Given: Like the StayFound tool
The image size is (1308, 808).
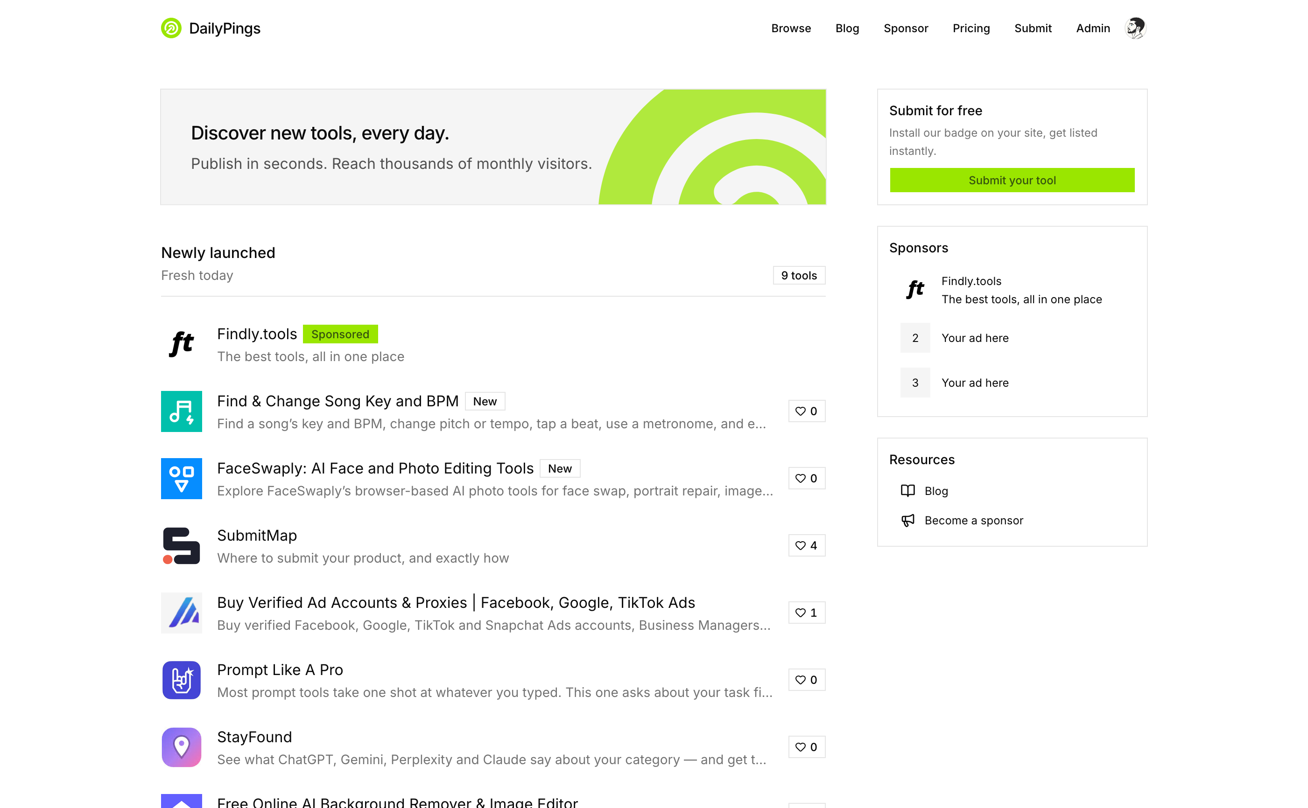Looking at the screenshot, I should [x=806, y=748].
